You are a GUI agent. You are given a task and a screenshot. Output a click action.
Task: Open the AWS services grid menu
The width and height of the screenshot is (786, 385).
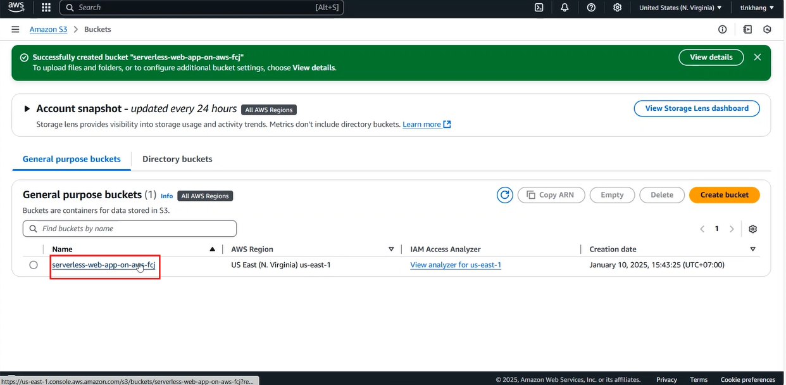(x=46, y=8)
